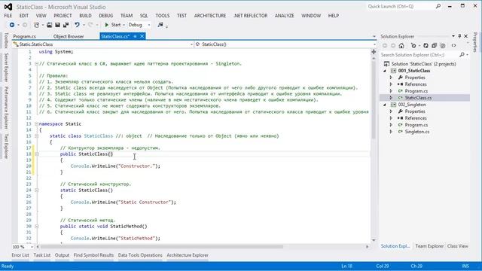Click the green Start debugging arrow
The width and height of the screenshot is (482, 271).
coord(107,25)
